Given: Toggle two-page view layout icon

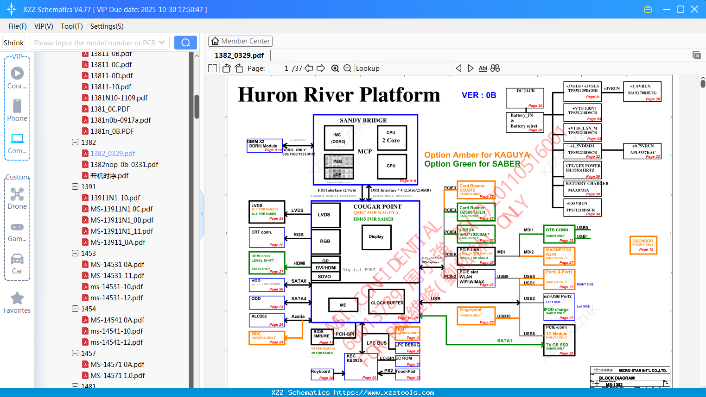Looking at the screenshot, I should (x=212, y=68).
